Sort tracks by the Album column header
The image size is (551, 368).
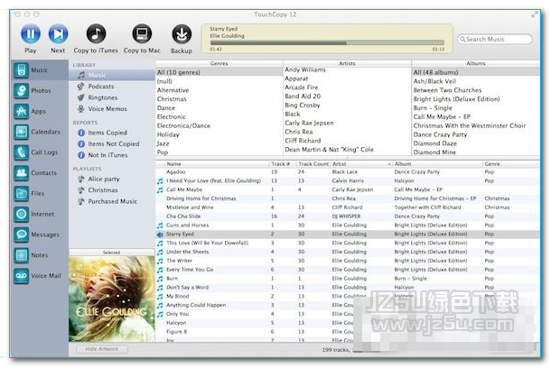click(x=438, y=164)
